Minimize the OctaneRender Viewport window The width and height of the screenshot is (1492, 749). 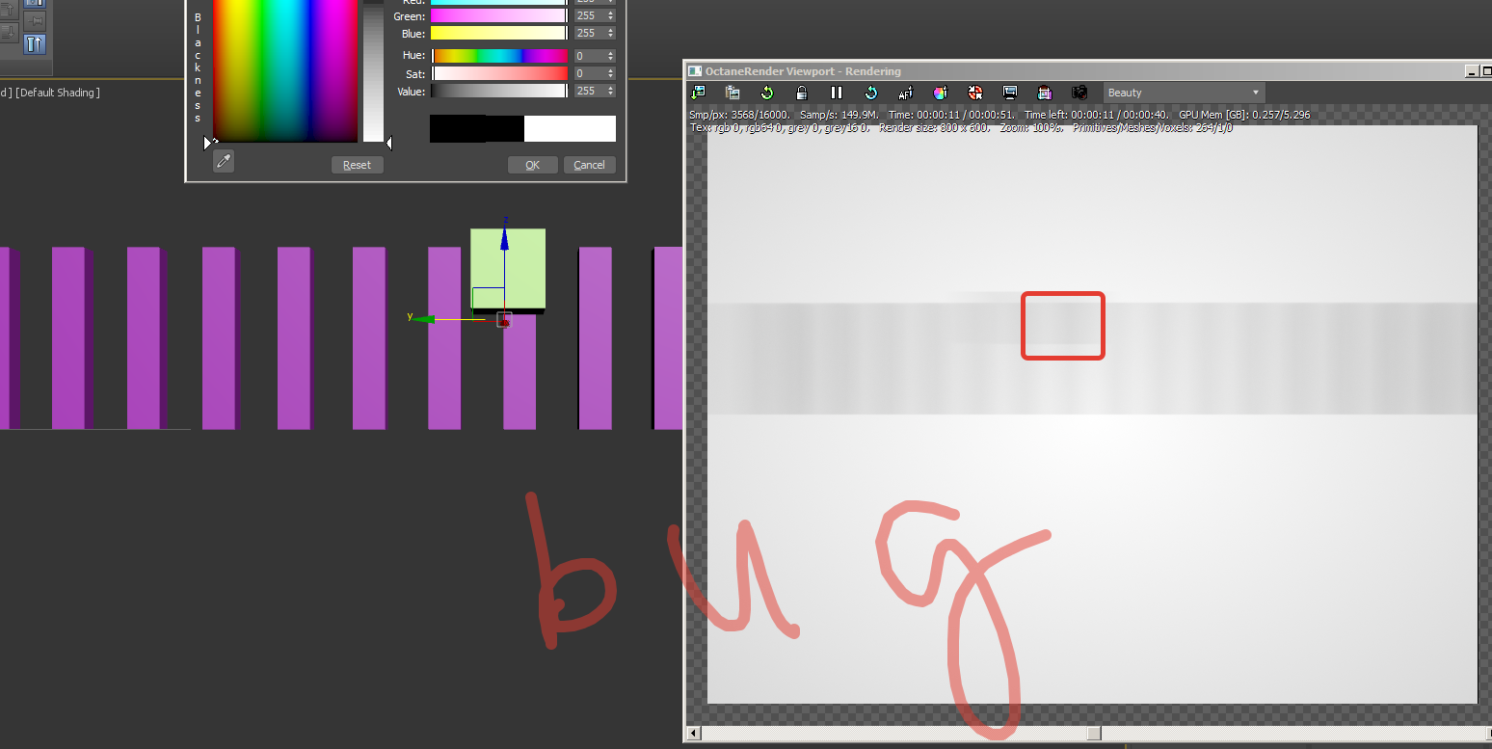coord(1471,70)
